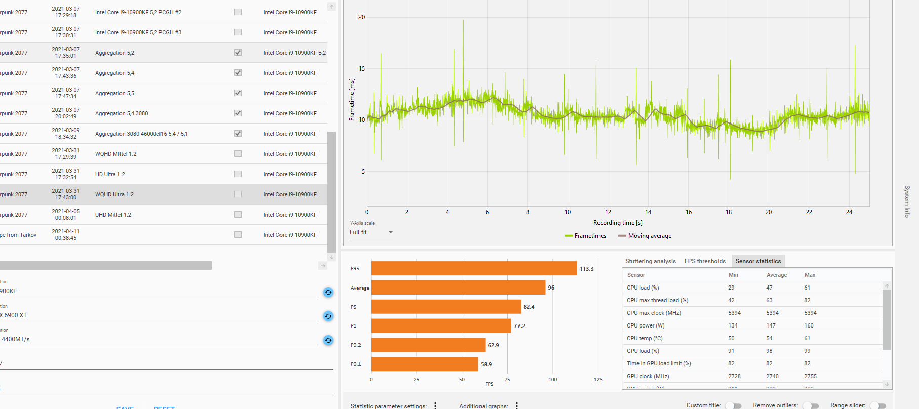Click the input field containing 4400MT/s
The width and height of the screenshot is (919, 409).
point(158,339)
